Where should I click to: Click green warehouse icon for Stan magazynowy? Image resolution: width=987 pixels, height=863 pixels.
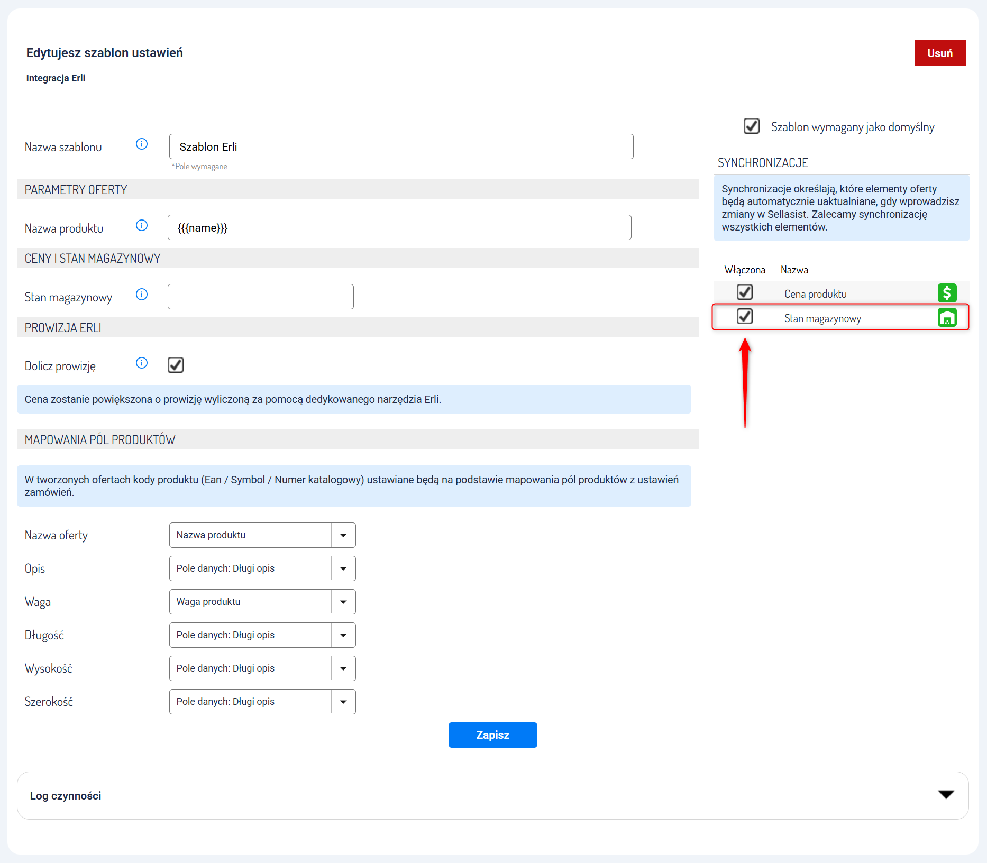click(x=947, y=318)
